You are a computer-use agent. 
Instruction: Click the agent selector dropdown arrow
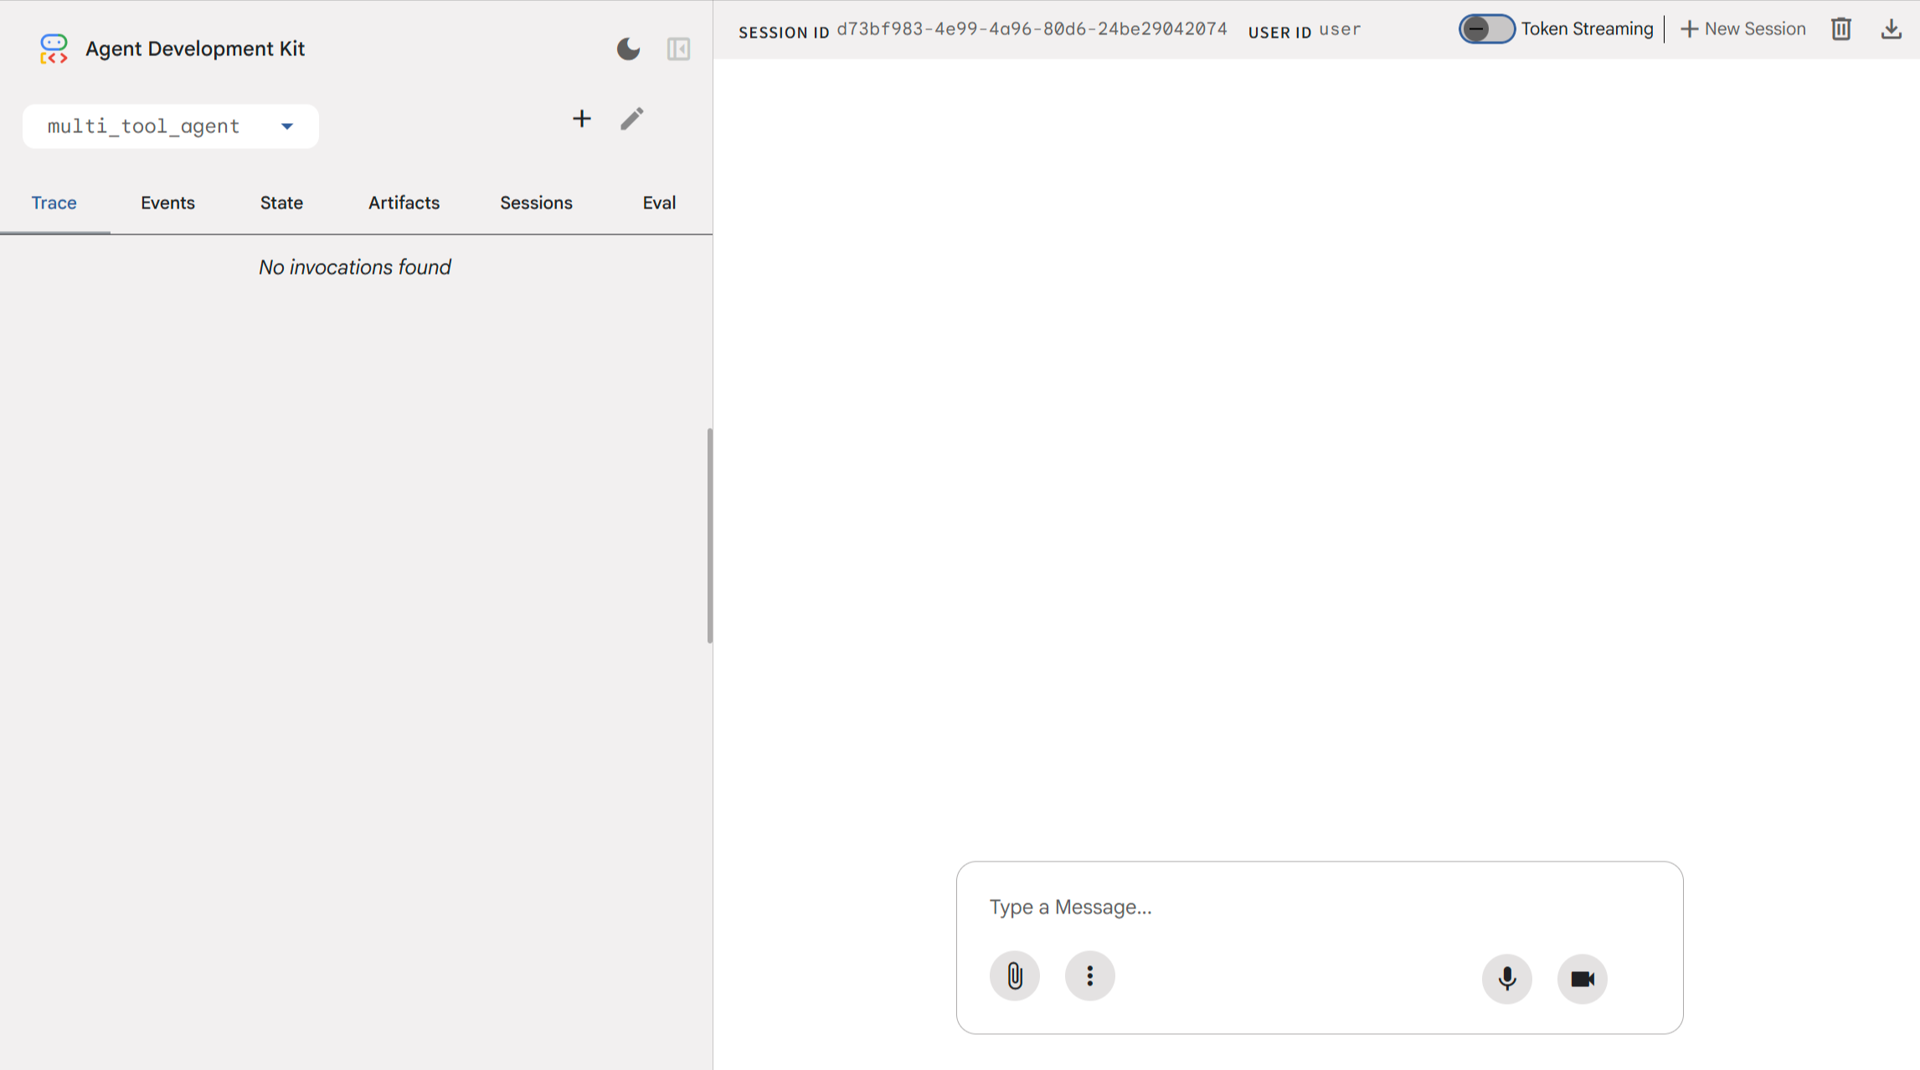287,126
